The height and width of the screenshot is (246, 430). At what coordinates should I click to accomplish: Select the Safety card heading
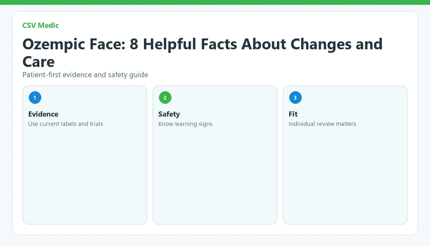point(169,114)
